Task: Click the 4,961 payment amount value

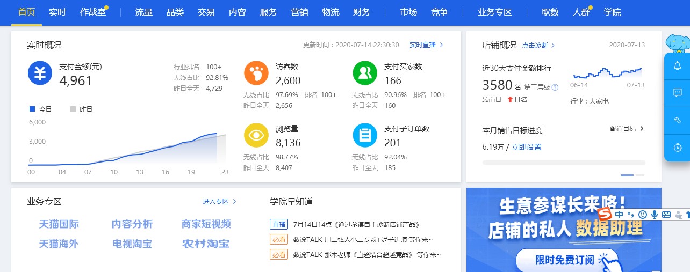Action: tap(76, 81)
